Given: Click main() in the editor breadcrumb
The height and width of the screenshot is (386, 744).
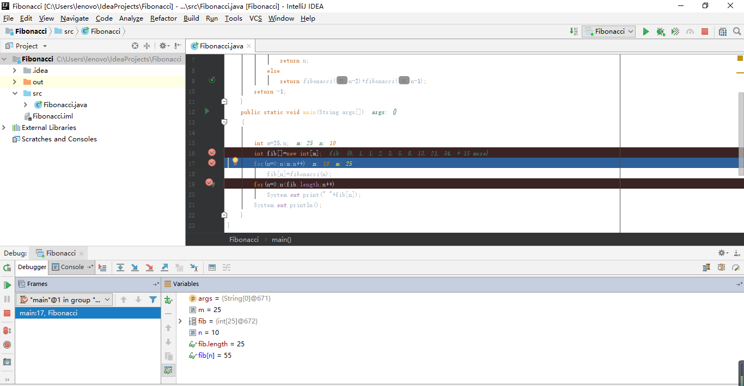Looking at the screenshot, I should [x=282, y=240].
